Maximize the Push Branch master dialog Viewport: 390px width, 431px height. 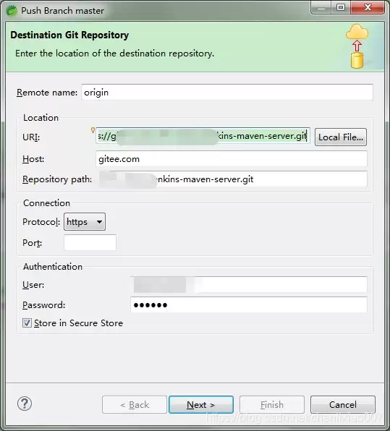[341, 7]
